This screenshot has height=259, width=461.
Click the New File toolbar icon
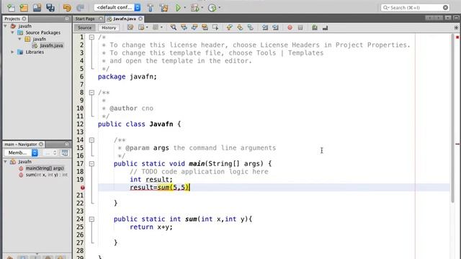coord(11,7)
